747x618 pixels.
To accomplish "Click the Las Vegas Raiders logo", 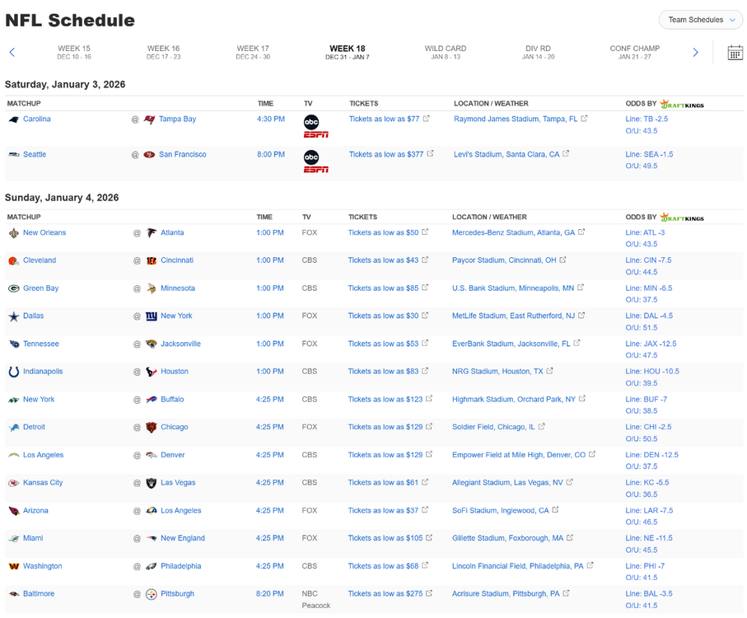I will coord(152,483).
